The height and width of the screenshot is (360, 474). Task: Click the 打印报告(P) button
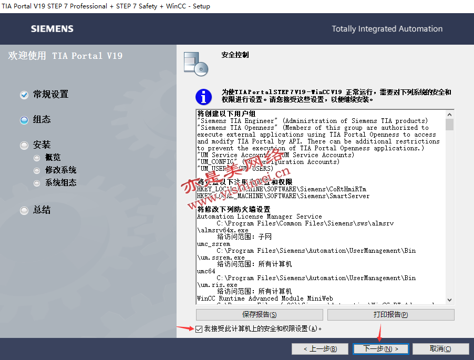(x=390, y=315)
